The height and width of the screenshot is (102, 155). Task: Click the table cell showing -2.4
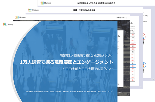click(133, 80)
